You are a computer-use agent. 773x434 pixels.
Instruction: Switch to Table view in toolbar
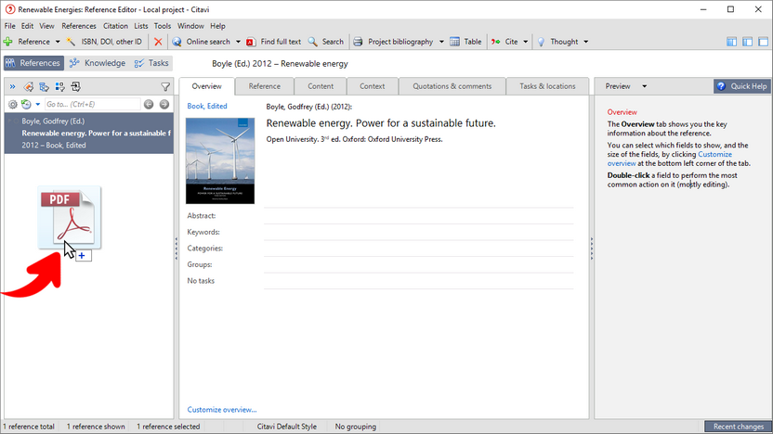coord(465,42)
